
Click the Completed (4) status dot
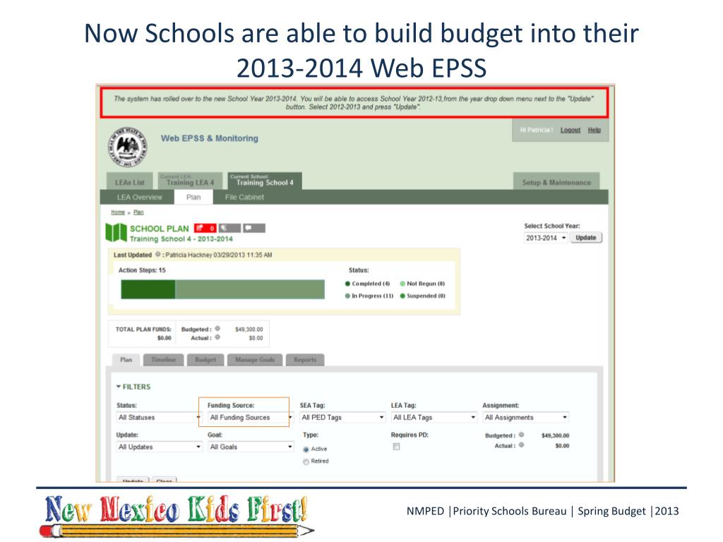pyautogui.click(x=347, y=284)
